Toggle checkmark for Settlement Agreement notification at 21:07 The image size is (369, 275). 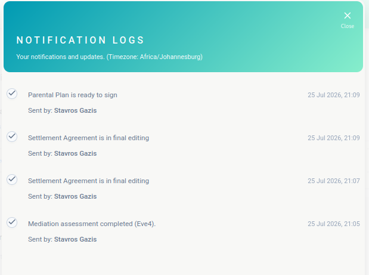12,180
